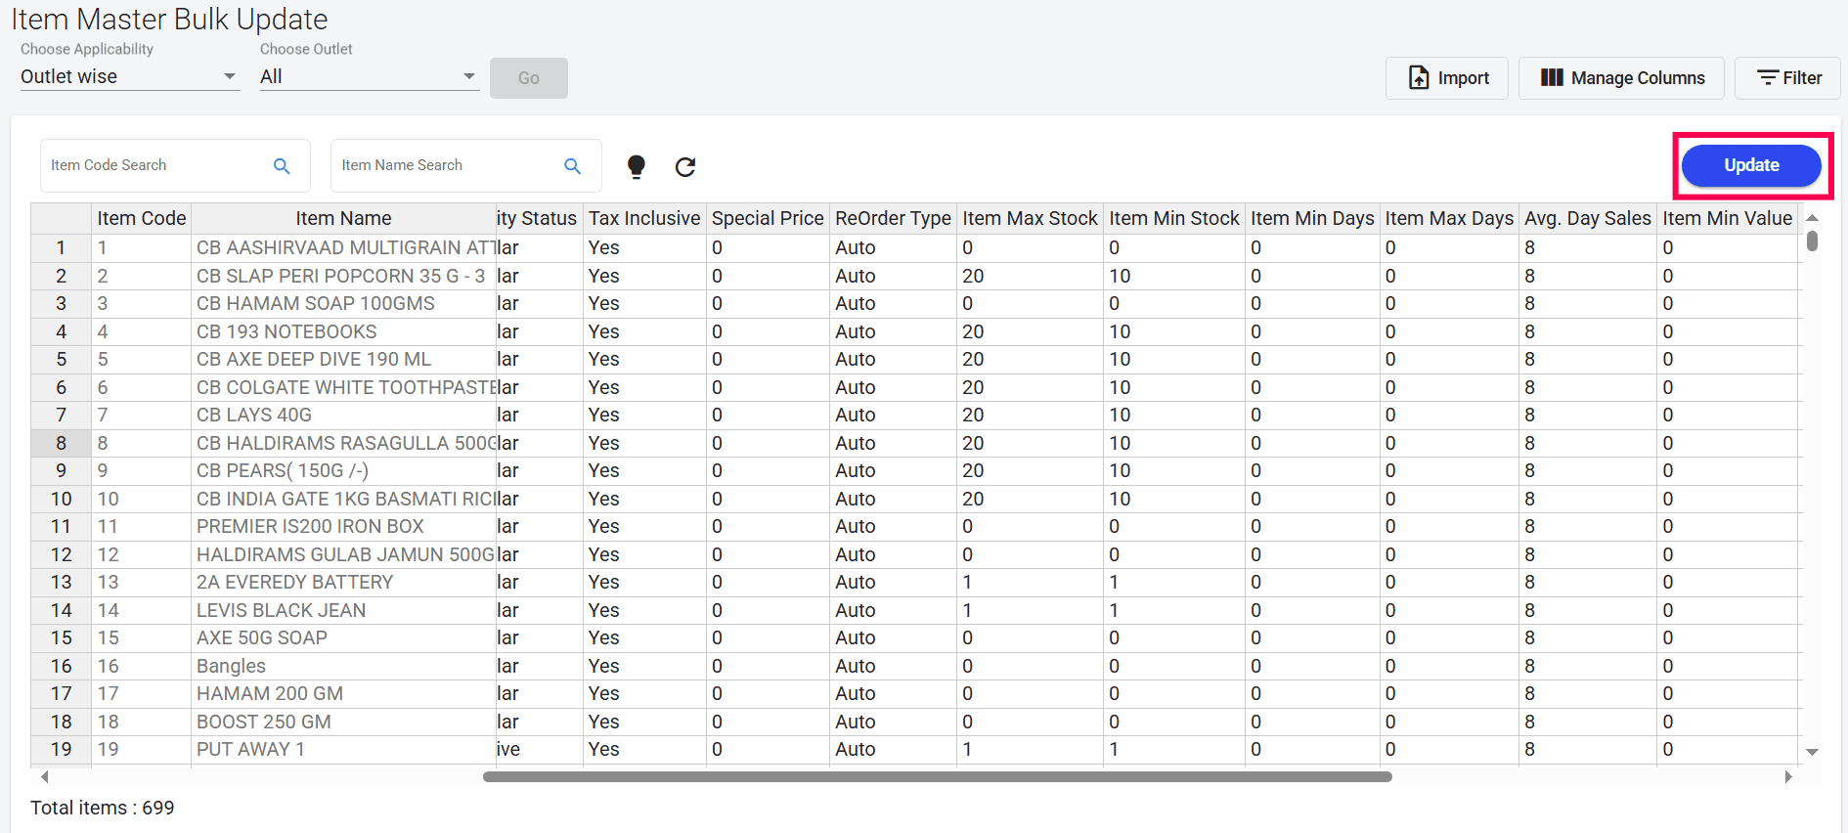Select row header number 8
Viewport: 1848px width, 833px height.
[x=62, y=443]
